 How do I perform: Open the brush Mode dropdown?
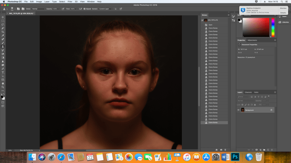pos(38,9)
